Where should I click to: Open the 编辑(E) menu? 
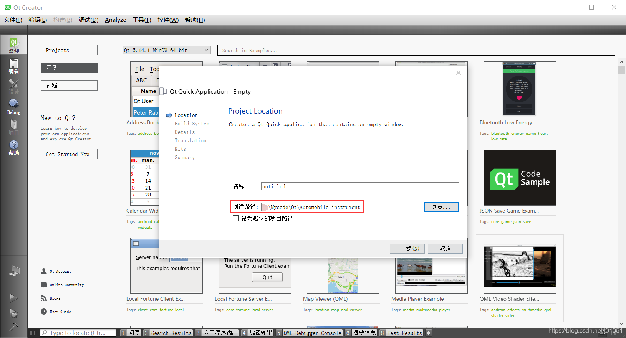click(x=38, y=20)
